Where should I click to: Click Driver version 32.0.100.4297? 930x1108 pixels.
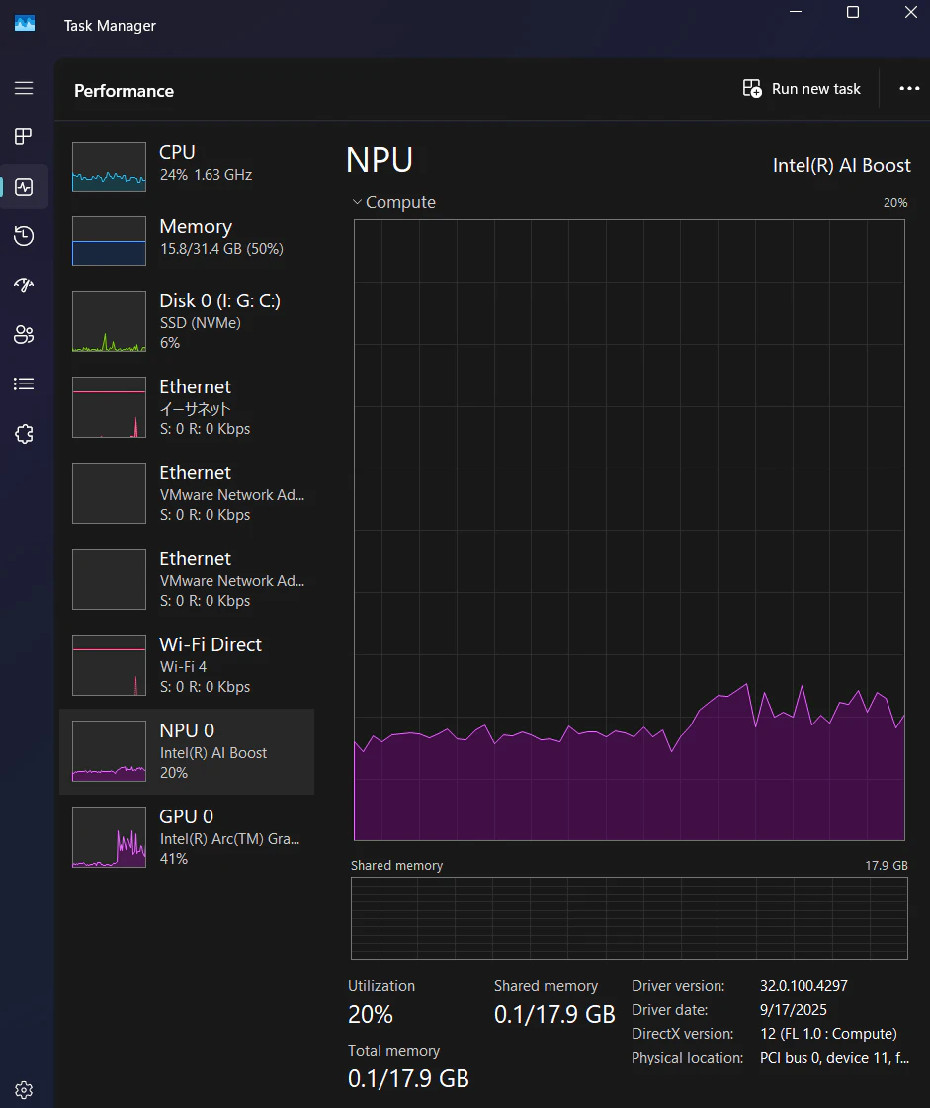[803, 985]
